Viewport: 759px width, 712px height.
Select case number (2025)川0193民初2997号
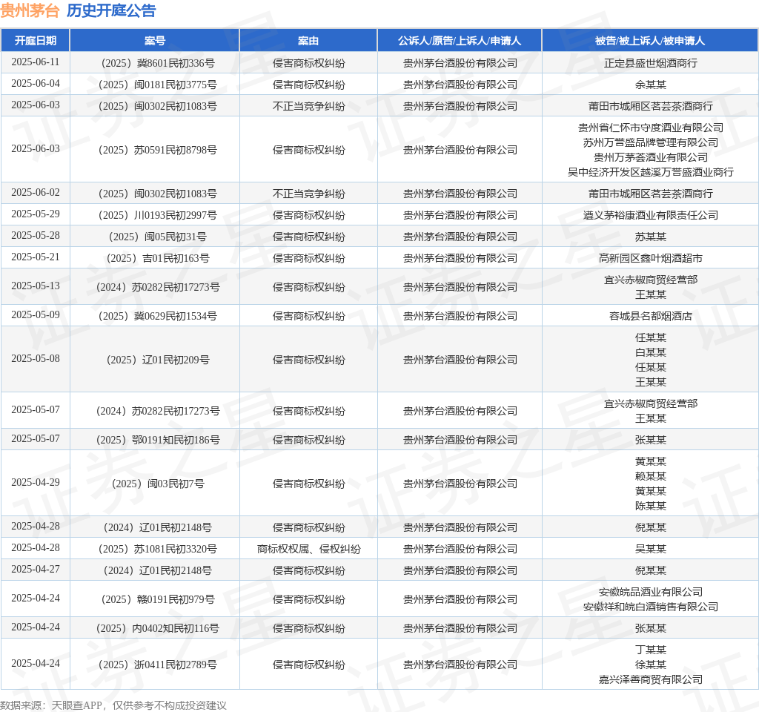[x=158, y=215]
